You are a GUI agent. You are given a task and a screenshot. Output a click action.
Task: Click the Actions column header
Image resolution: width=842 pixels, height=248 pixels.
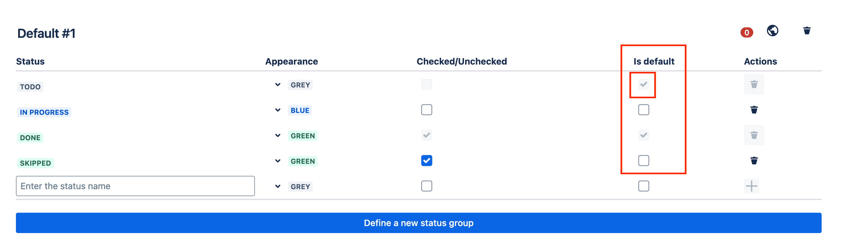[760, 61]
